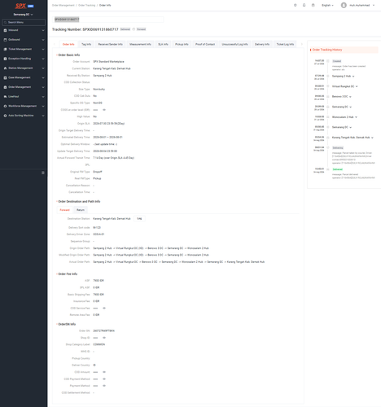The width and height of the screenshot is (381, 407).
Task: Click the Workforce Management sidebar icon
Action: point(5,107)
